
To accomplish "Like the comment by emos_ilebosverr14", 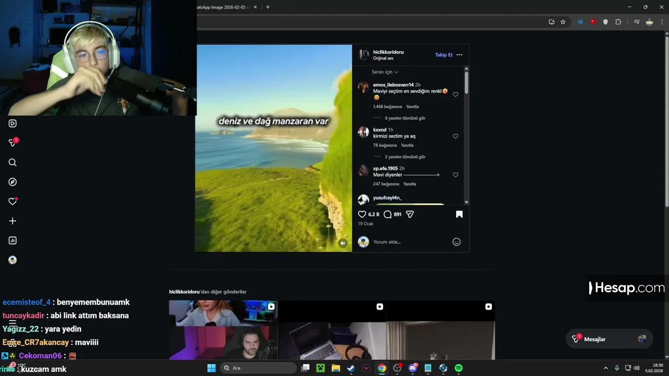I will [x=455, y=95].
